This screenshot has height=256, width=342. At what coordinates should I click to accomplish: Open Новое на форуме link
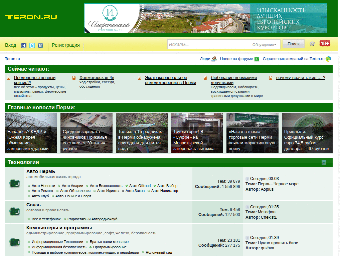point(236,59)
